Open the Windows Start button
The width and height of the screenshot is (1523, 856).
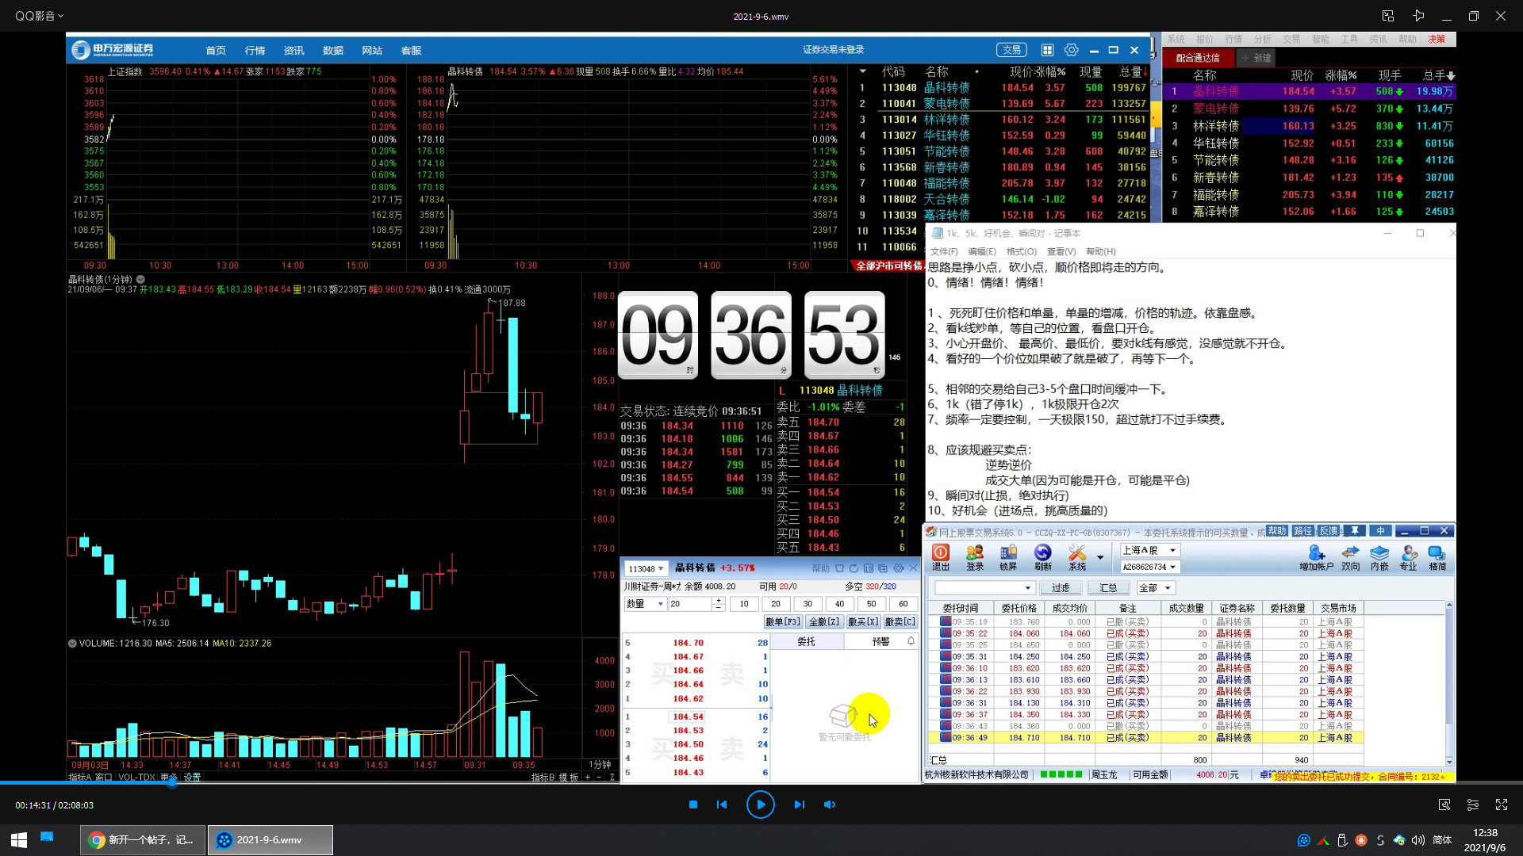click(x=19, y=839)
